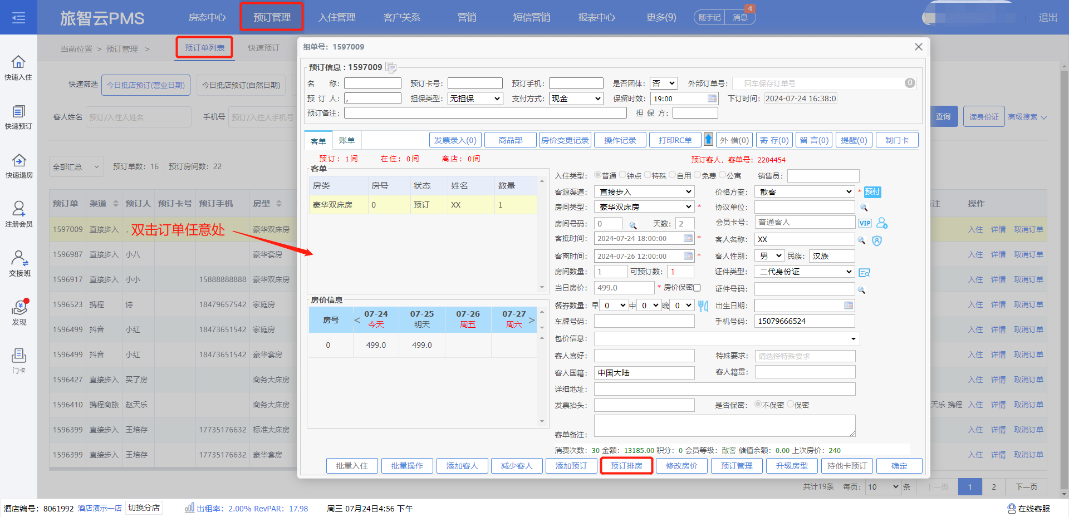The image size is (1069, 517).
Task: Open 发现 from the left sidebar
Action: [18, 313]
